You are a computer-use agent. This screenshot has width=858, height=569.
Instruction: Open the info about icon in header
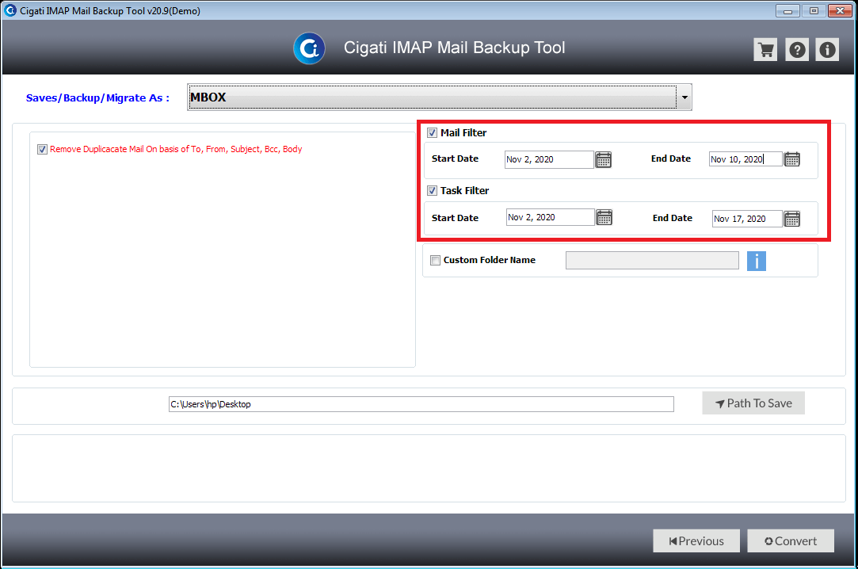tap(827, 50)
